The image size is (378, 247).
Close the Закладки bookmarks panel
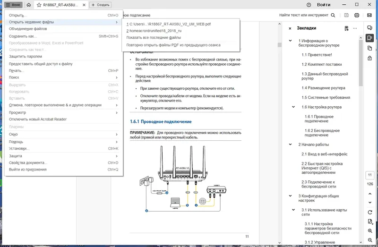click(290, 28)
